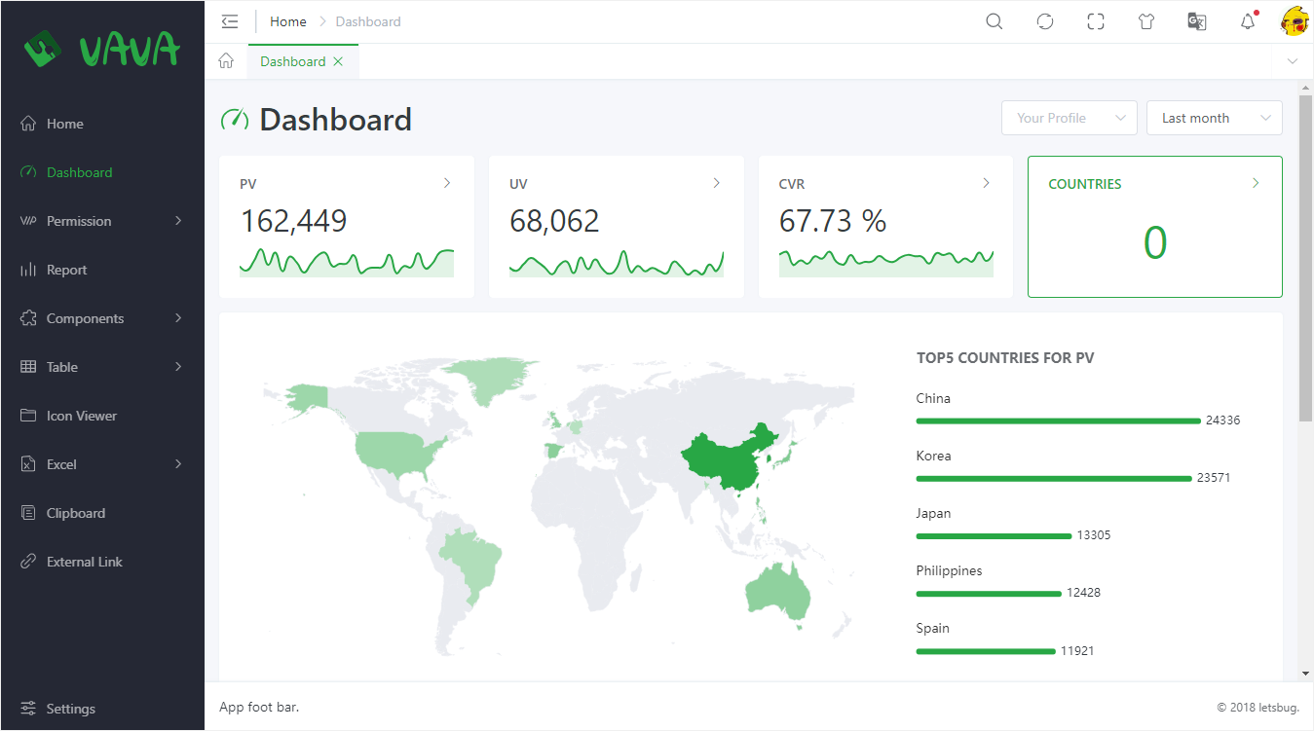1314x731 pixels.
Task: Click the China PV progress bar
Action: pos(1058,420)
